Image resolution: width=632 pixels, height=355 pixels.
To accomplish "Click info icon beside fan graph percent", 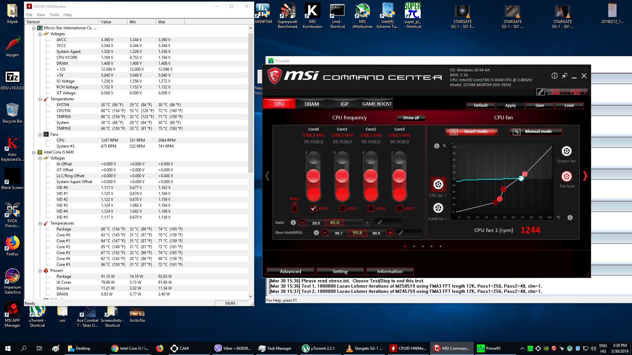I will point(437,146).
